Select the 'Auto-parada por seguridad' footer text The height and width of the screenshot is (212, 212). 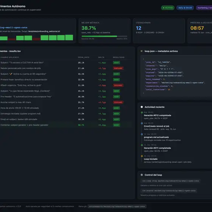point(50,206)
